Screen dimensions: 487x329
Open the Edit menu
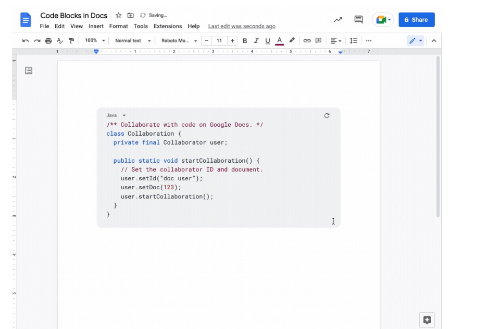click(59, 27)
